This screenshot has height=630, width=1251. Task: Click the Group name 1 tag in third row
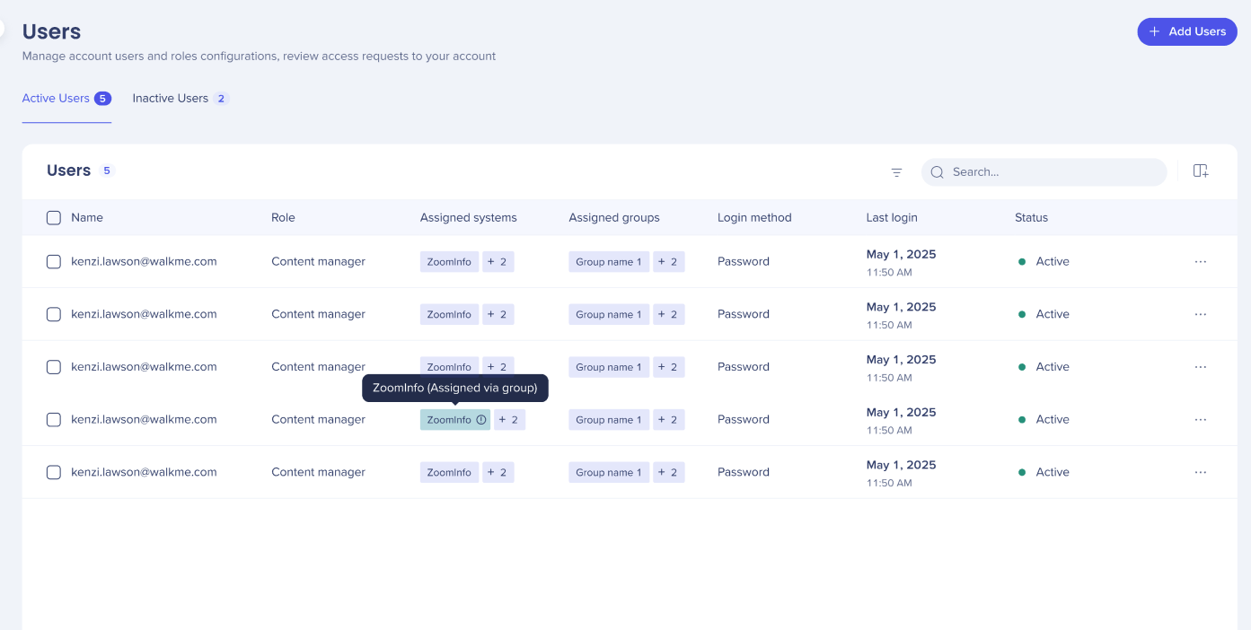click(x=608, y=367)
